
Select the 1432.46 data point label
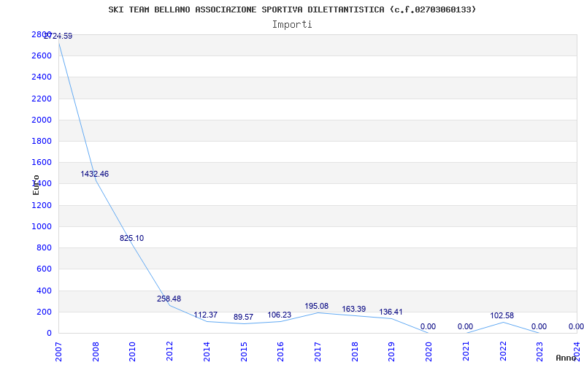click(x=95, y=174)
